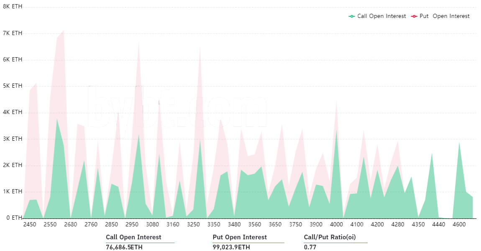The height and width of the screenshot is (251, 481).
Task: Click the 4K ETH y-axis label
Action: pyautogui.click(x=13, y=112)
